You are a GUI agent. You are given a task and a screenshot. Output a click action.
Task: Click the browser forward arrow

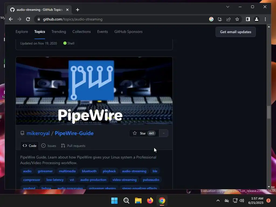(x=19, y=19)
